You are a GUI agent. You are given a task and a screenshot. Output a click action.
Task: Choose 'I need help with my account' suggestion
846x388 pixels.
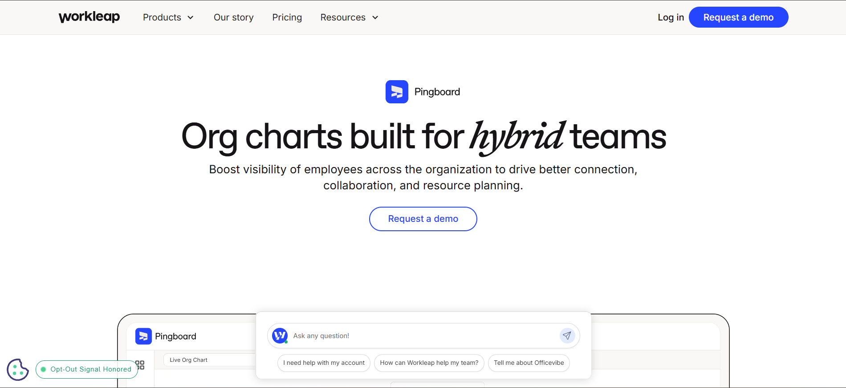click(324, 363)
